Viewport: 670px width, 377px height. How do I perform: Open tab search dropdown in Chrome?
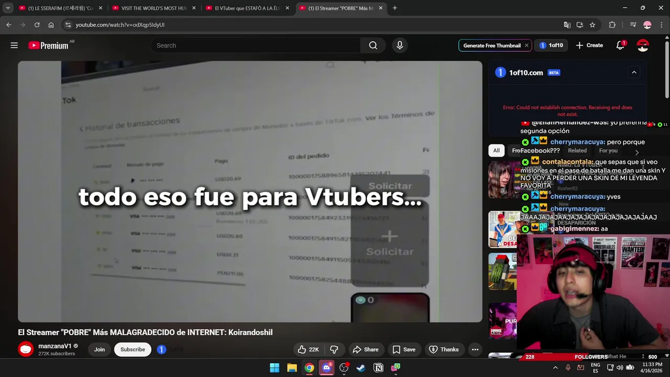(x=8, y=8)
